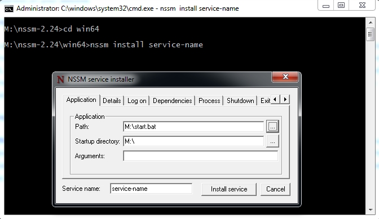The height and width of the screenshot is (219, 379).
Task: Click the NSSM red N icon in dialog title
Action: [x=60, y=79]
